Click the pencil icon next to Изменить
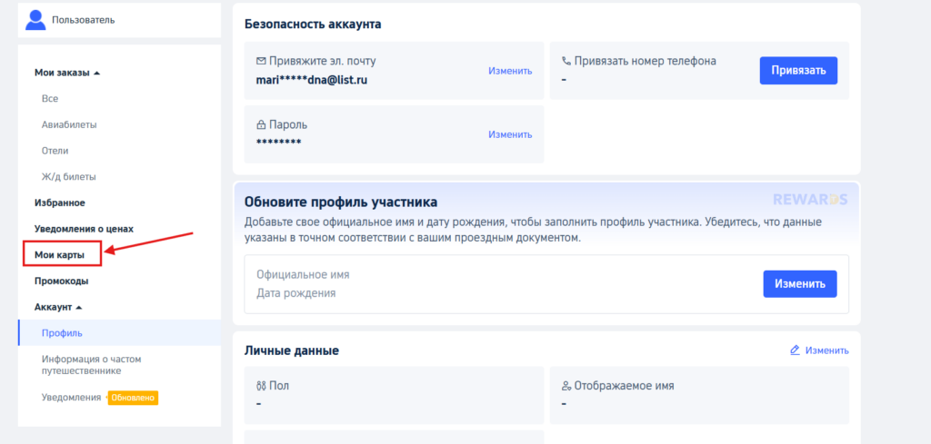Viewport: 931px width, 444px height. [x=795, y=350]
